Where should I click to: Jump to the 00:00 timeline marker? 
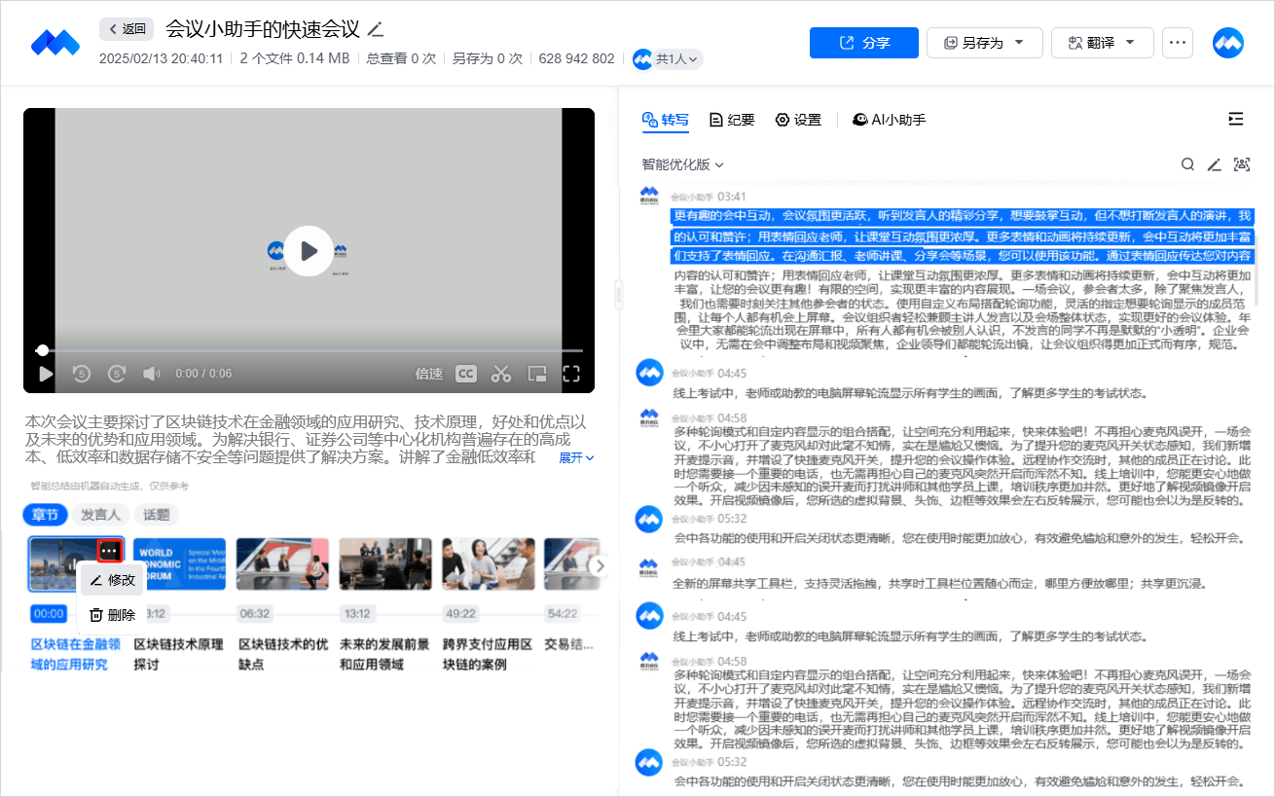click(49, 614)
